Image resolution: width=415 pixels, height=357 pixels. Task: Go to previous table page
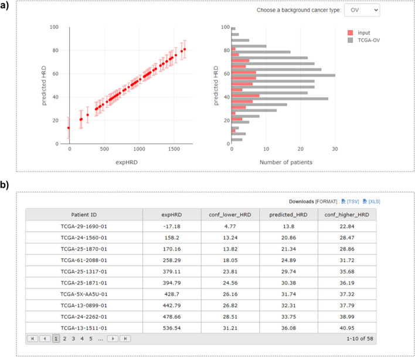coord(45,339)
